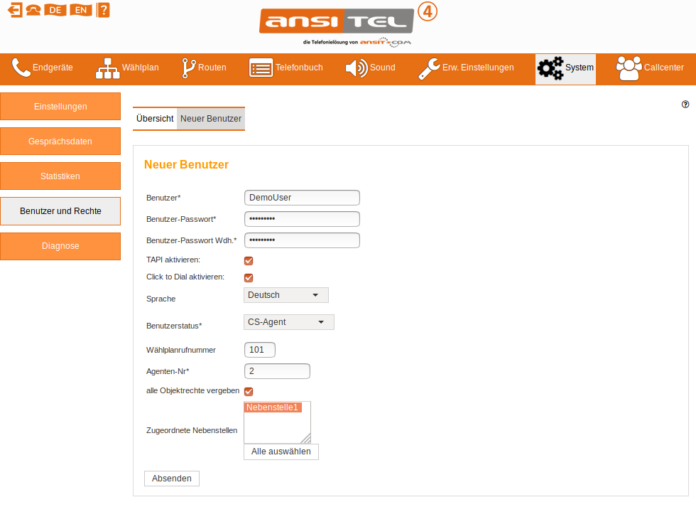Switch to the Übersicht tab

pos(155,119)
